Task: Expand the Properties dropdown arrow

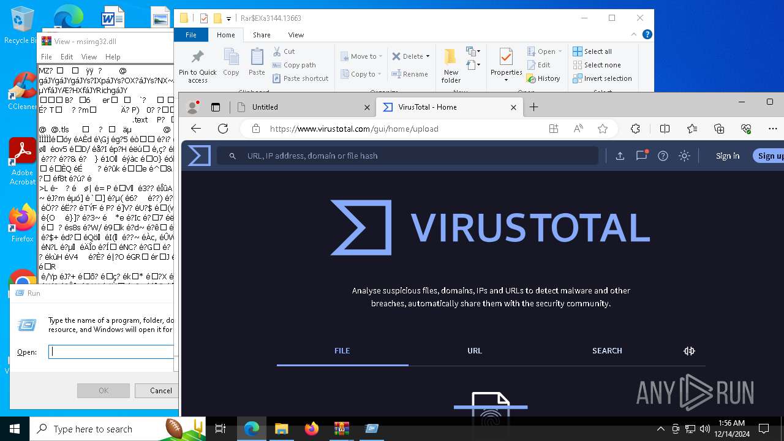Action: [x=506, y=80]
